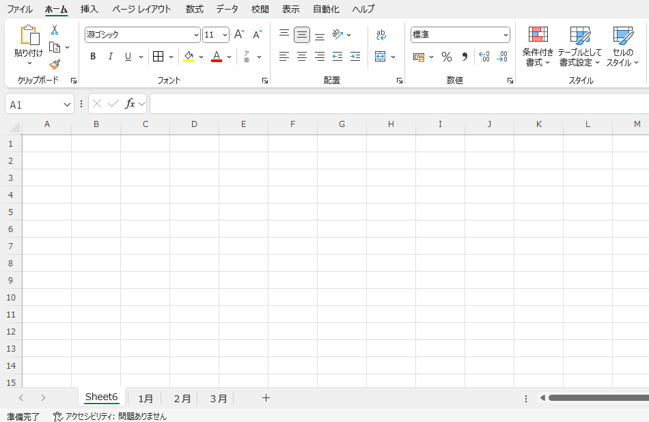This screenshot has width=649, height=422.
Task: Click the Merge and Center icon
Action: coord(380,57)
